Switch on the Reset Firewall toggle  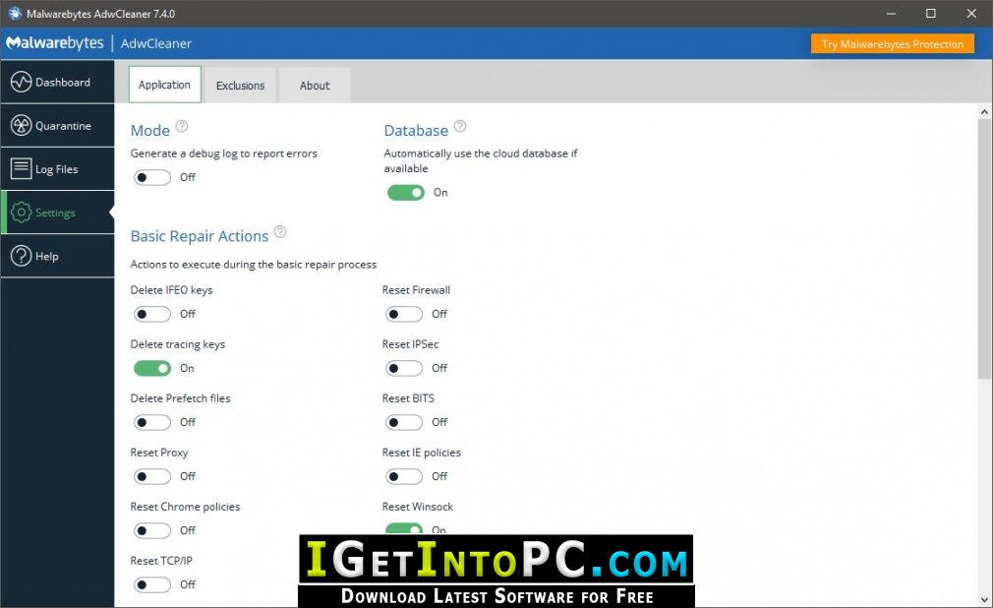click(404, 314)
